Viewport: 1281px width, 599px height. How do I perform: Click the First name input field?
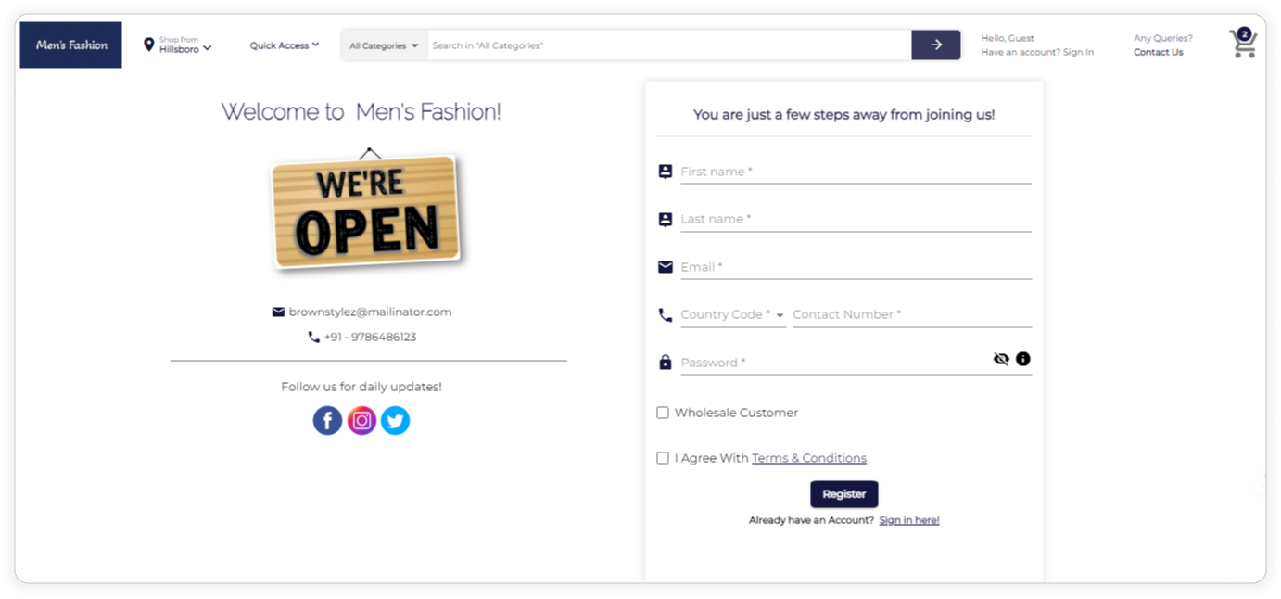[x=855, y=172]
